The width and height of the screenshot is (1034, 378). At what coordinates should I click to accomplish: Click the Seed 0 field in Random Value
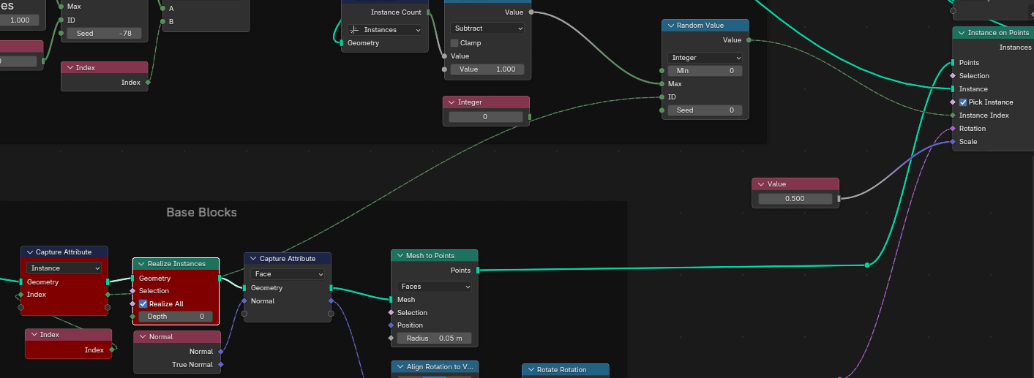click(x=705, y=110)
